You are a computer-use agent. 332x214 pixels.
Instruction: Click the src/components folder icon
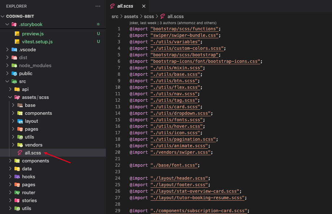tap(17, 161)
